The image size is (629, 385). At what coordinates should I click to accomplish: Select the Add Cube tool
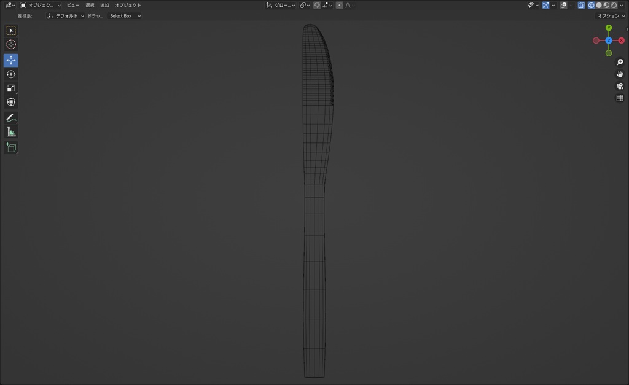(11, 147)
